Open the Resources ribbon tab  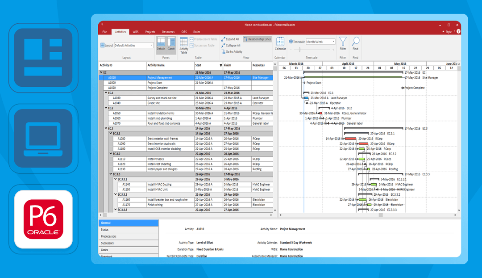coord(168,32)
